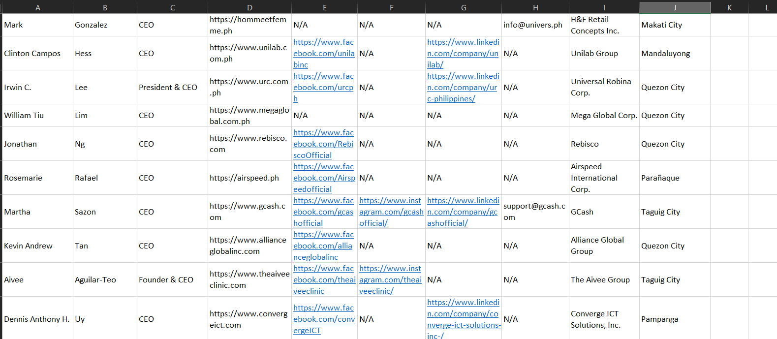Select the 'Founder & CEO' cell
The height and width of the screenshot is (339, 777).
tap(172, 279)
